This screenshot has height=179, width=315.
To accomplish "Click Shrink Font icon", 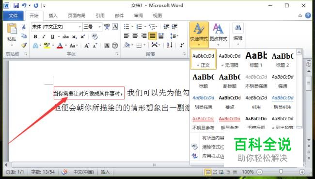I will click(x=95, y=46).
